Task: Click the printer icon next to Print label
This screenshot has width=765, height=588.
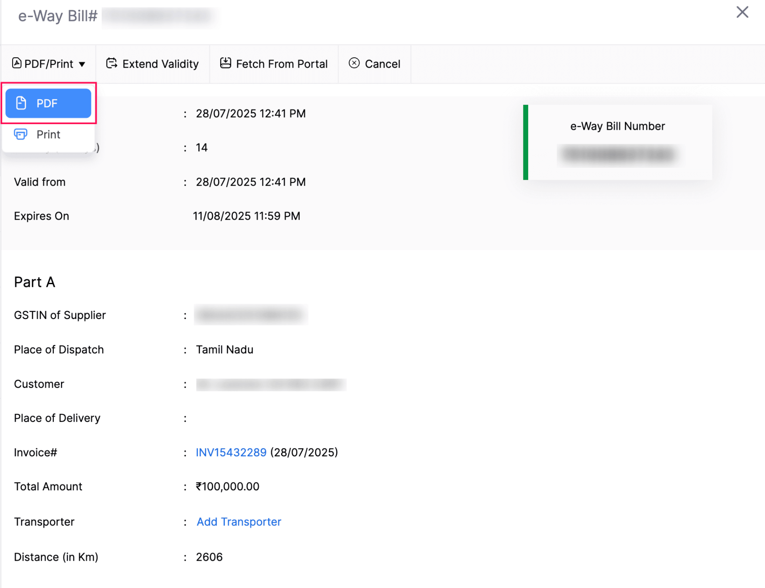Action: coord(20,134)
